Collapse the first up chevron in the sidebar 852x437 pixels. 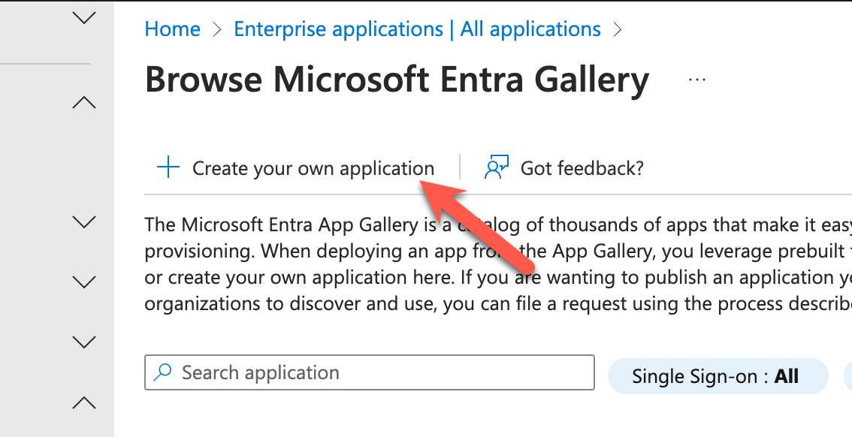(84, 103)
